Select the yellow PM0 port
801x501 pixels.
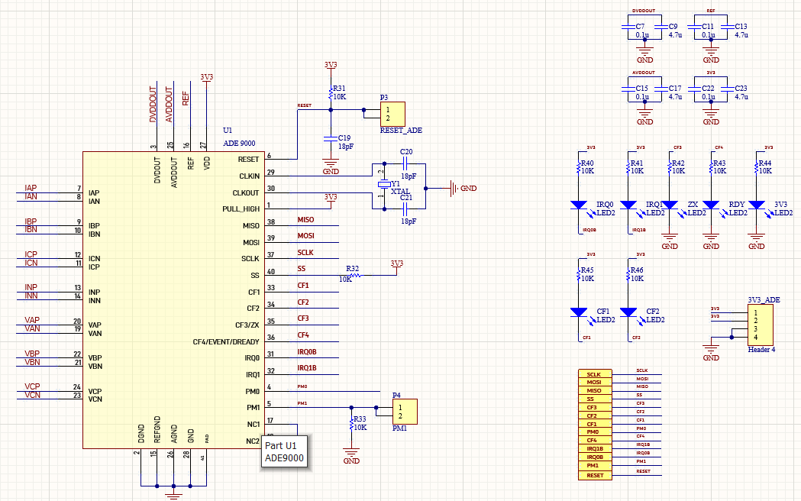(x=595, y=432)
